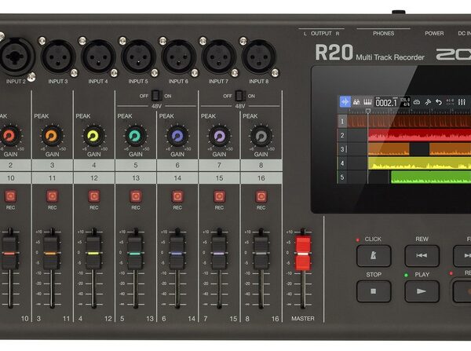Image resolution: width=471 pixels, height=351 pixels.
Task: Arm REC button on channel 3
Action: 52,196
